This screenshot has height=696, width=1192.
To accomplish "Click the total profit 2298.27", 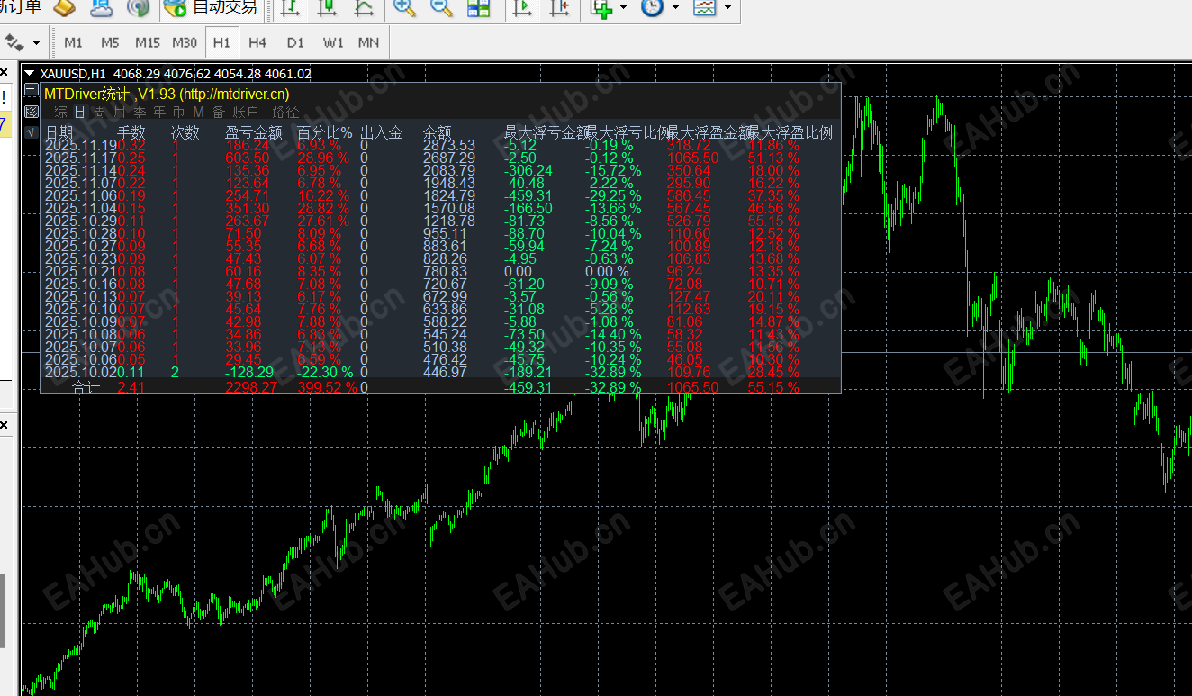I will (x=252, y=387).
